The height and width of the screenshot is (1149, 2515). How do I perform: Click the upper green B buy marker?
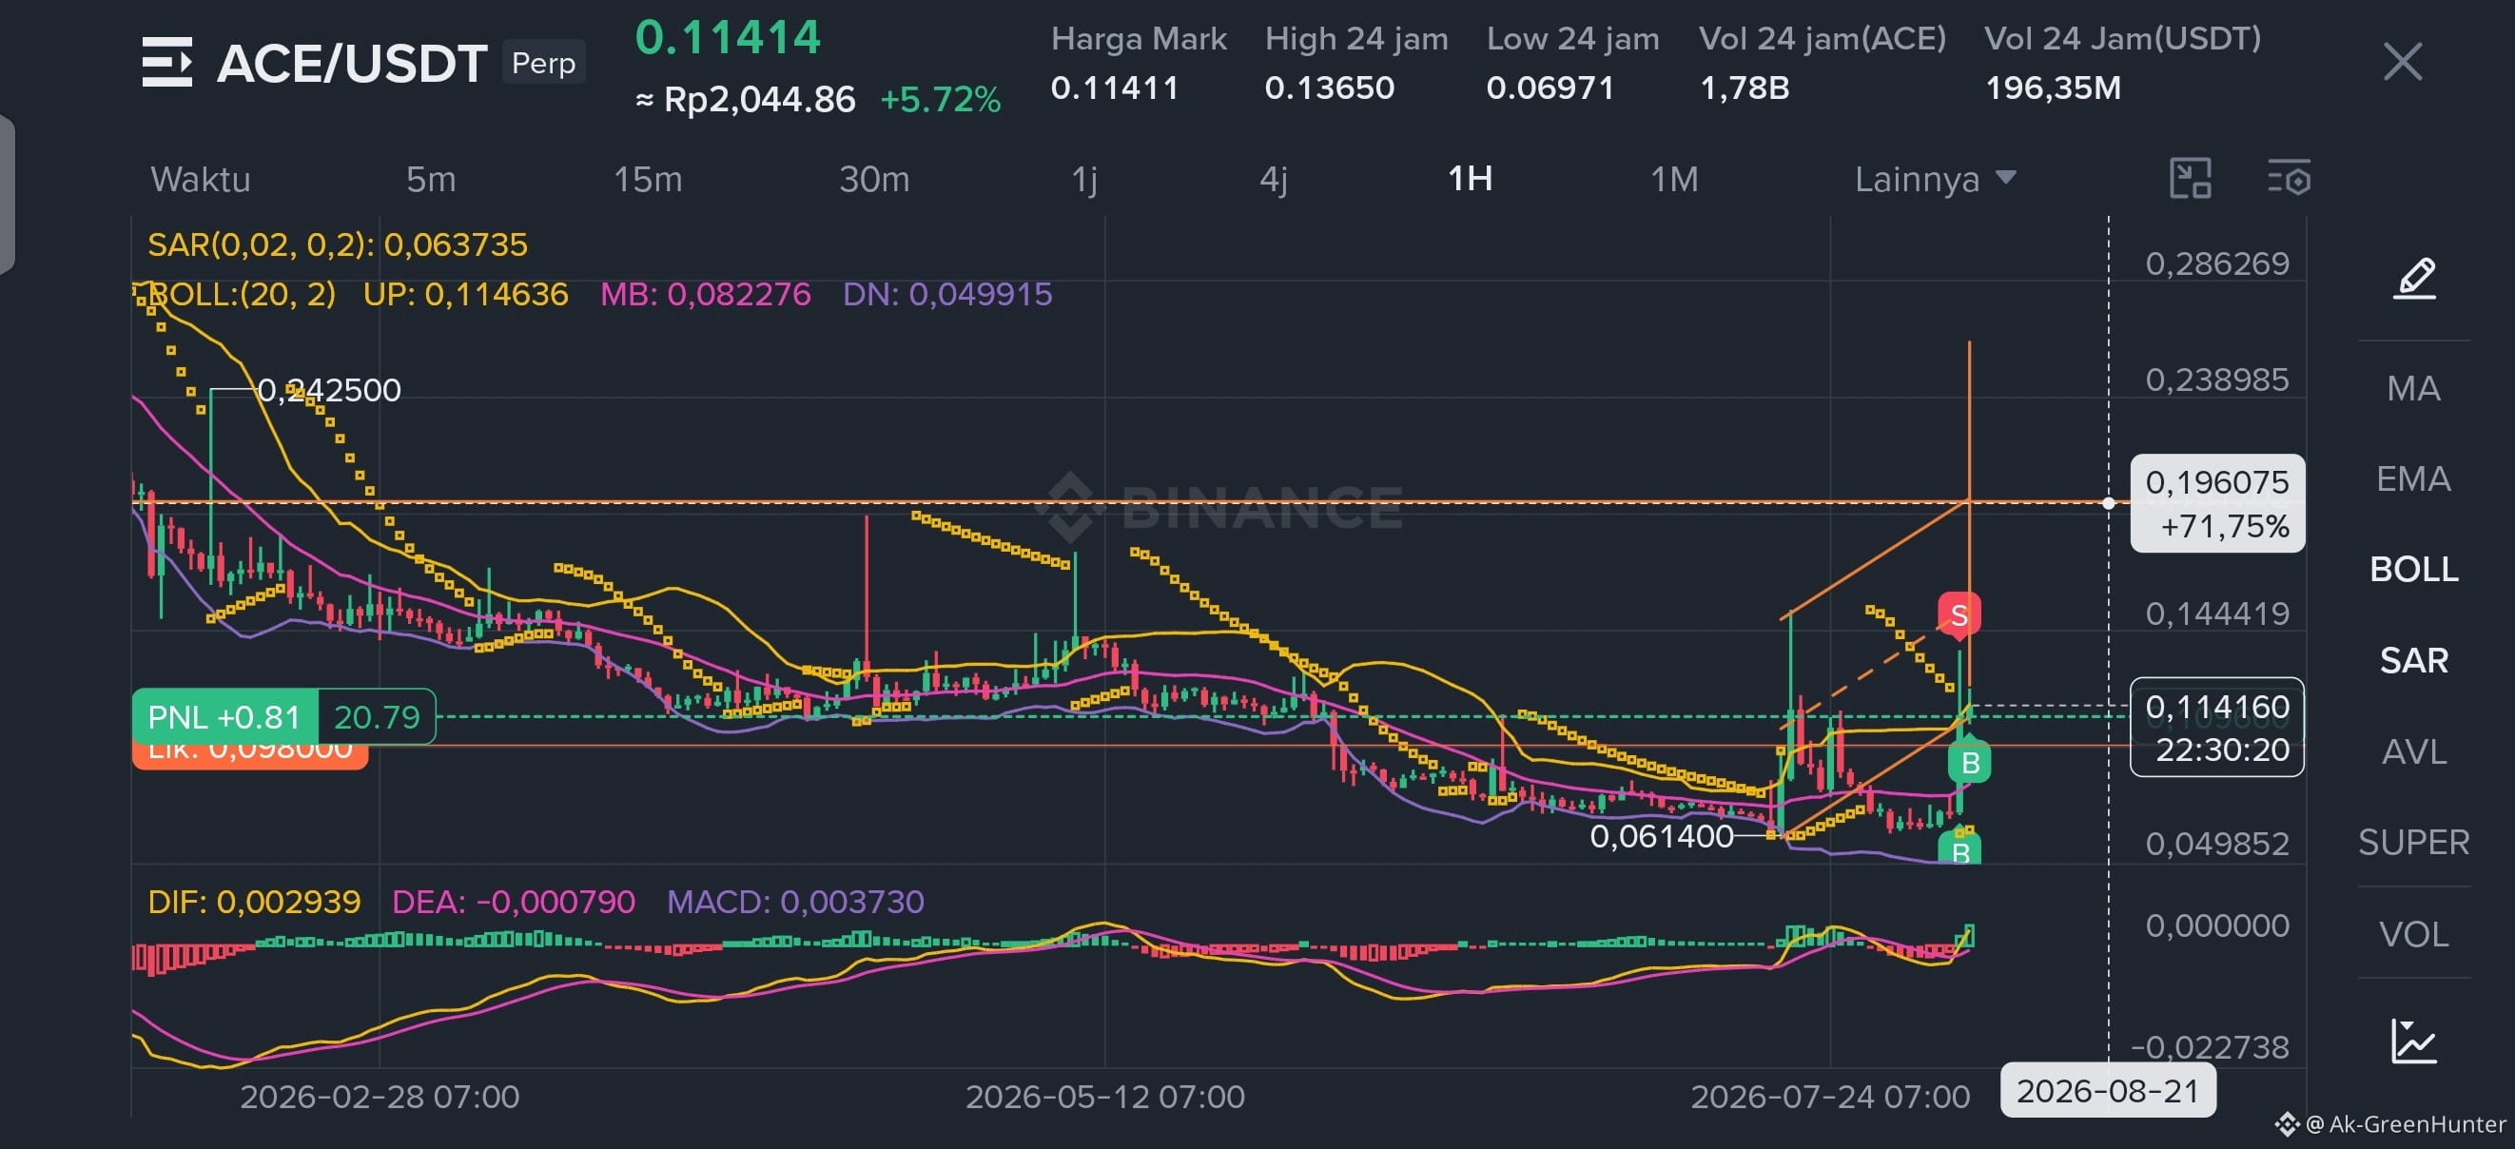pos(1970,763)
